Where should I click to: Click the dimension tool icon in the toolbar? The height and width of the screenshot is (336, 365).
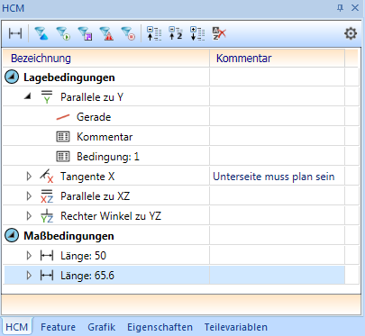tap(15, 33)
